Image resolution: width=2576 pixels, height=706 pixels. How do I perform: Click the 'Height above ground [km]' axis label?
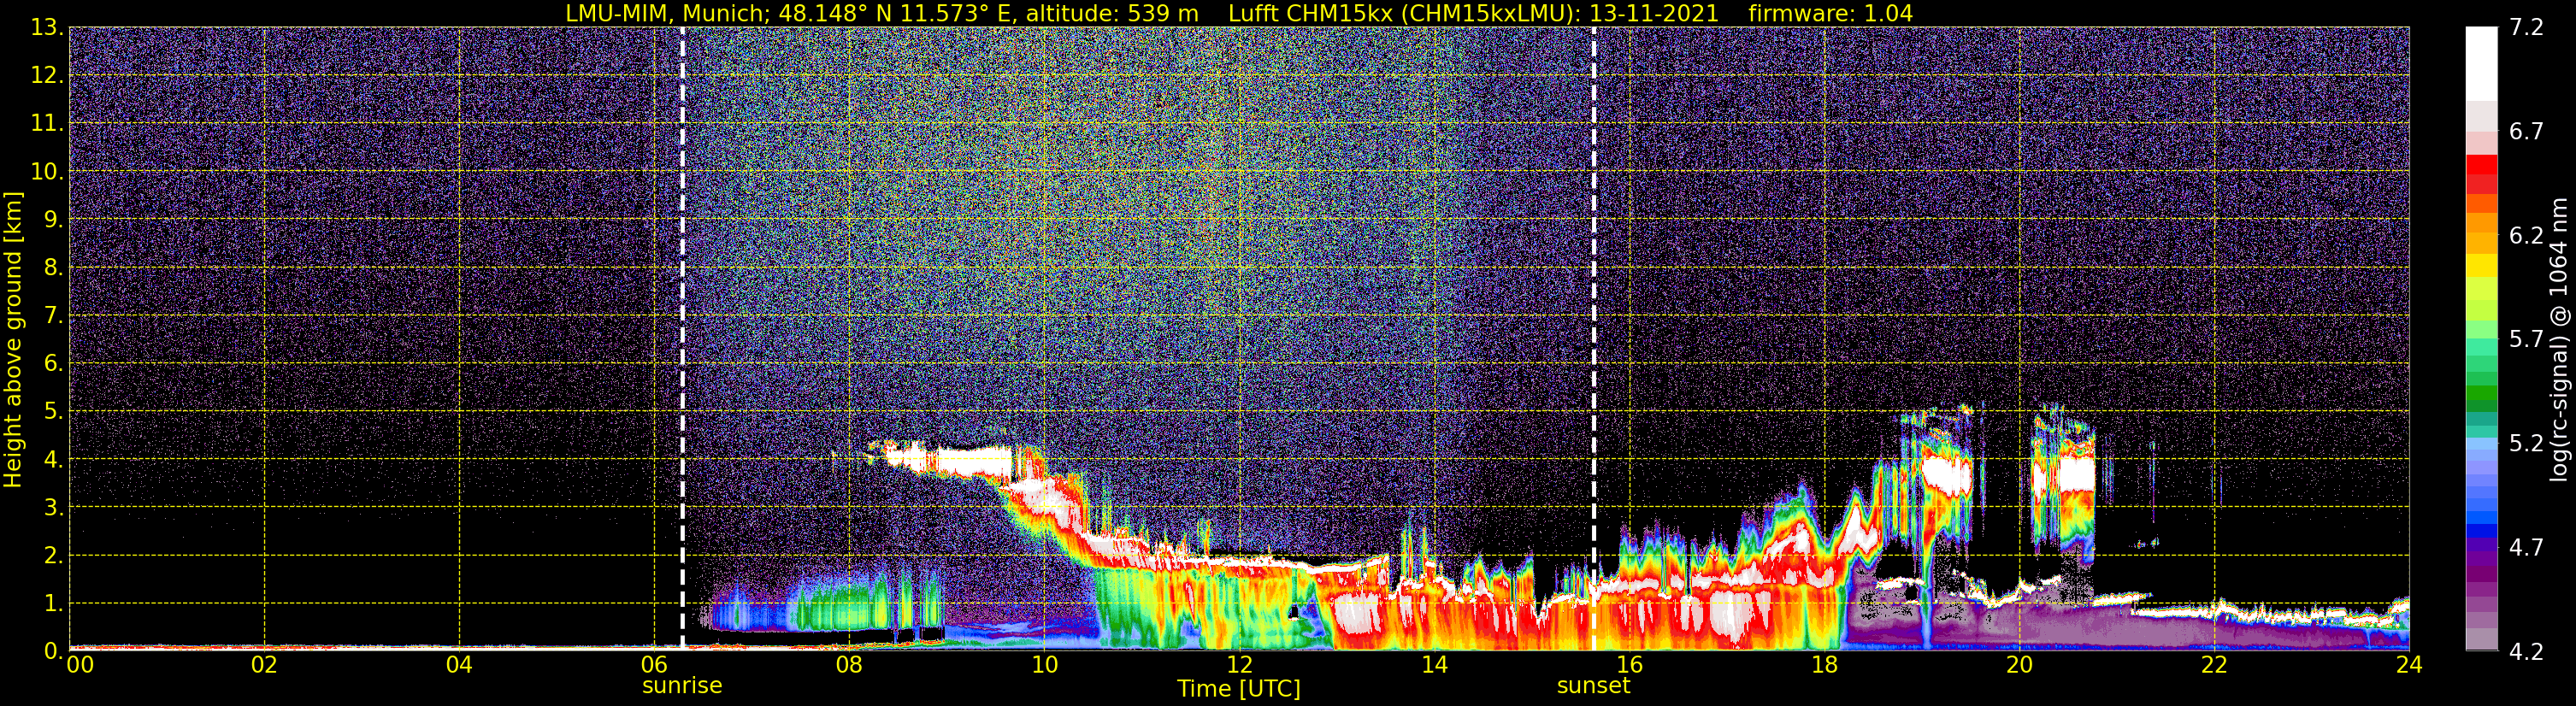click(13, 340)
